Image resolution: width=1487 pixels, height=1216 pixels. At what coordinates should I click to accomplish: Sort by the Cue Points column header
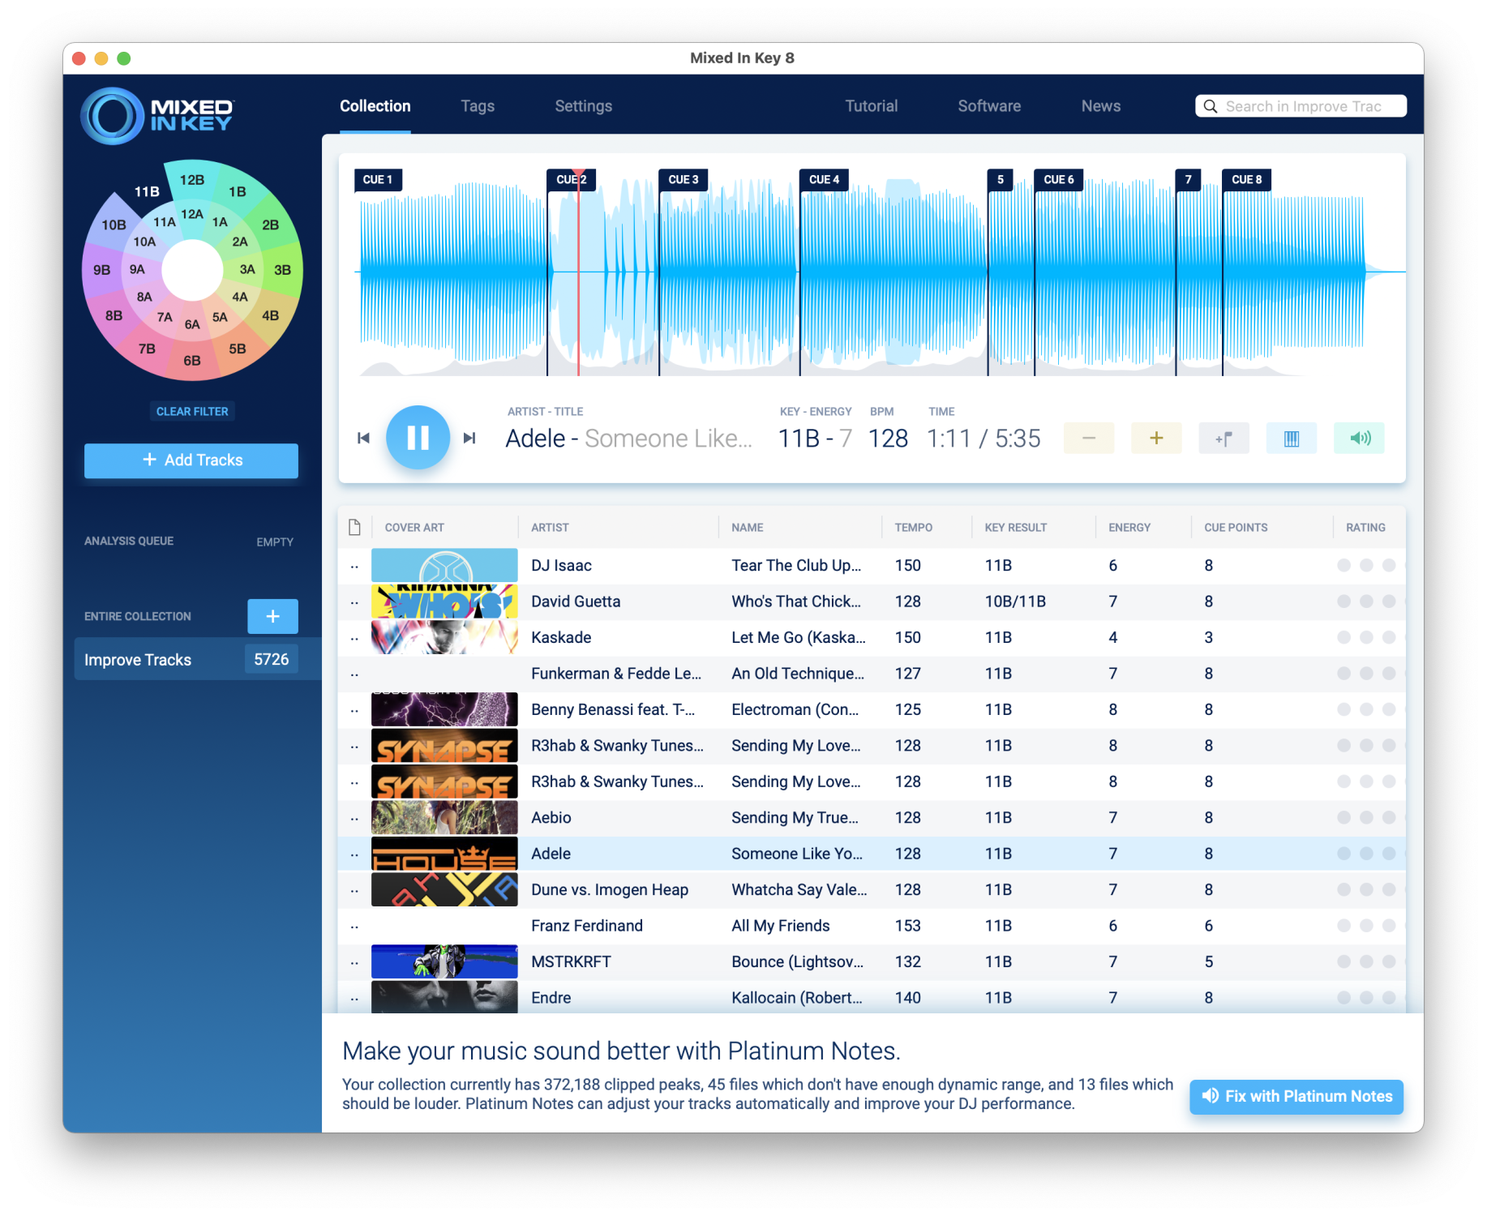tap(1236, 527)
